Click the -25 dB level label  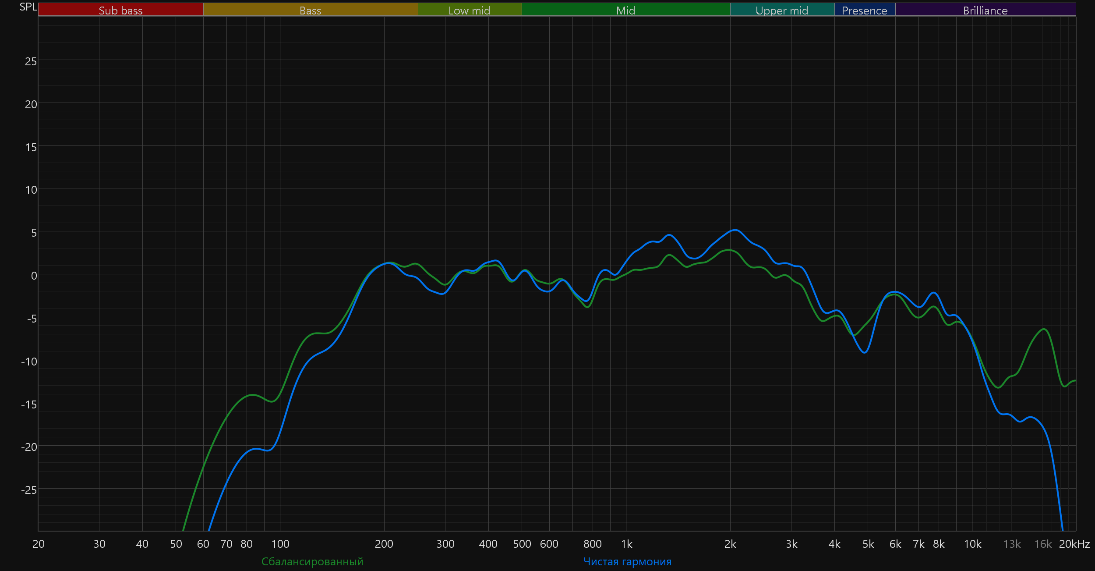[x=29, y=490]
